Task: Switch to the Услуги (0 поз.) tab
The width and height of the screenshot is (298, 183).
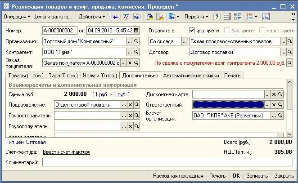Action: click(100, 76)
